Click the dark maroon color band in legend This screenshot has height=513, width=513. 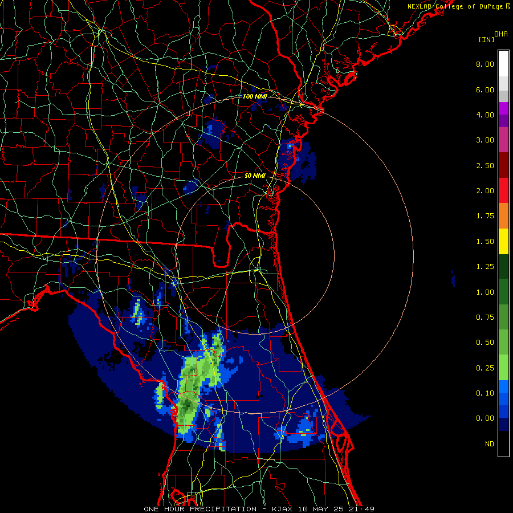[503, 165]
